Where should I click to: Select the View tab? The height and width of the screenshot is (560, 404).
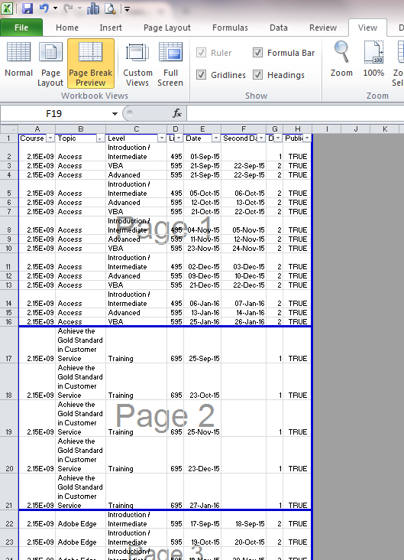(x=367, y=28)
